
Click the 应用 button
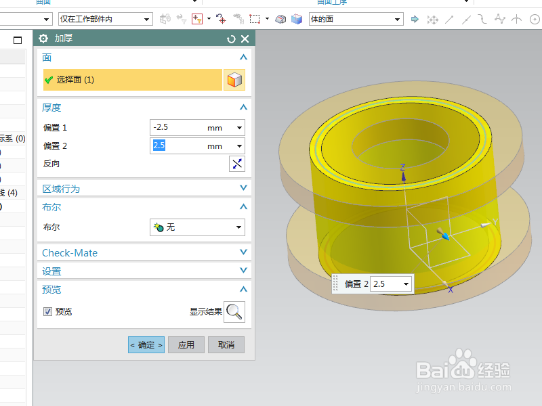tap(186, 344)
